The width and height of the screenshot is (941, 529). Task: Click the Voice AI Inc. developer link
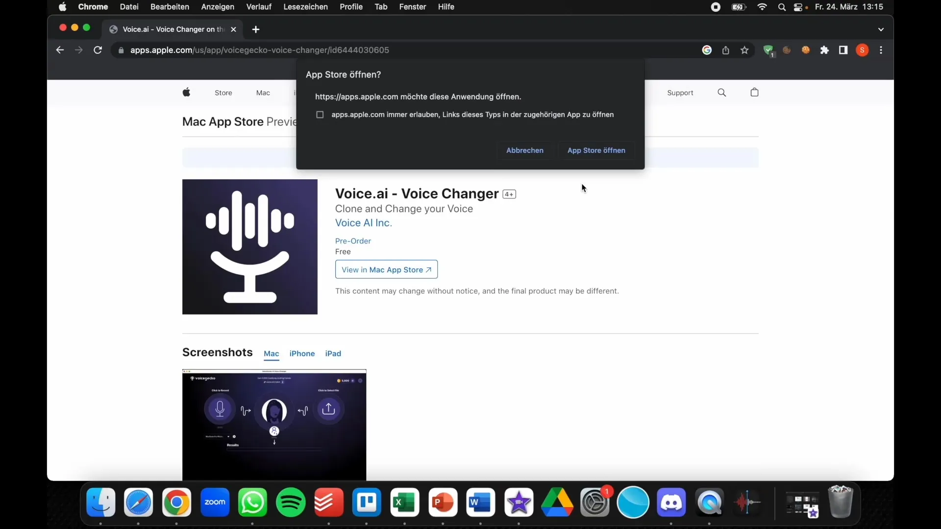pos(363,222)
